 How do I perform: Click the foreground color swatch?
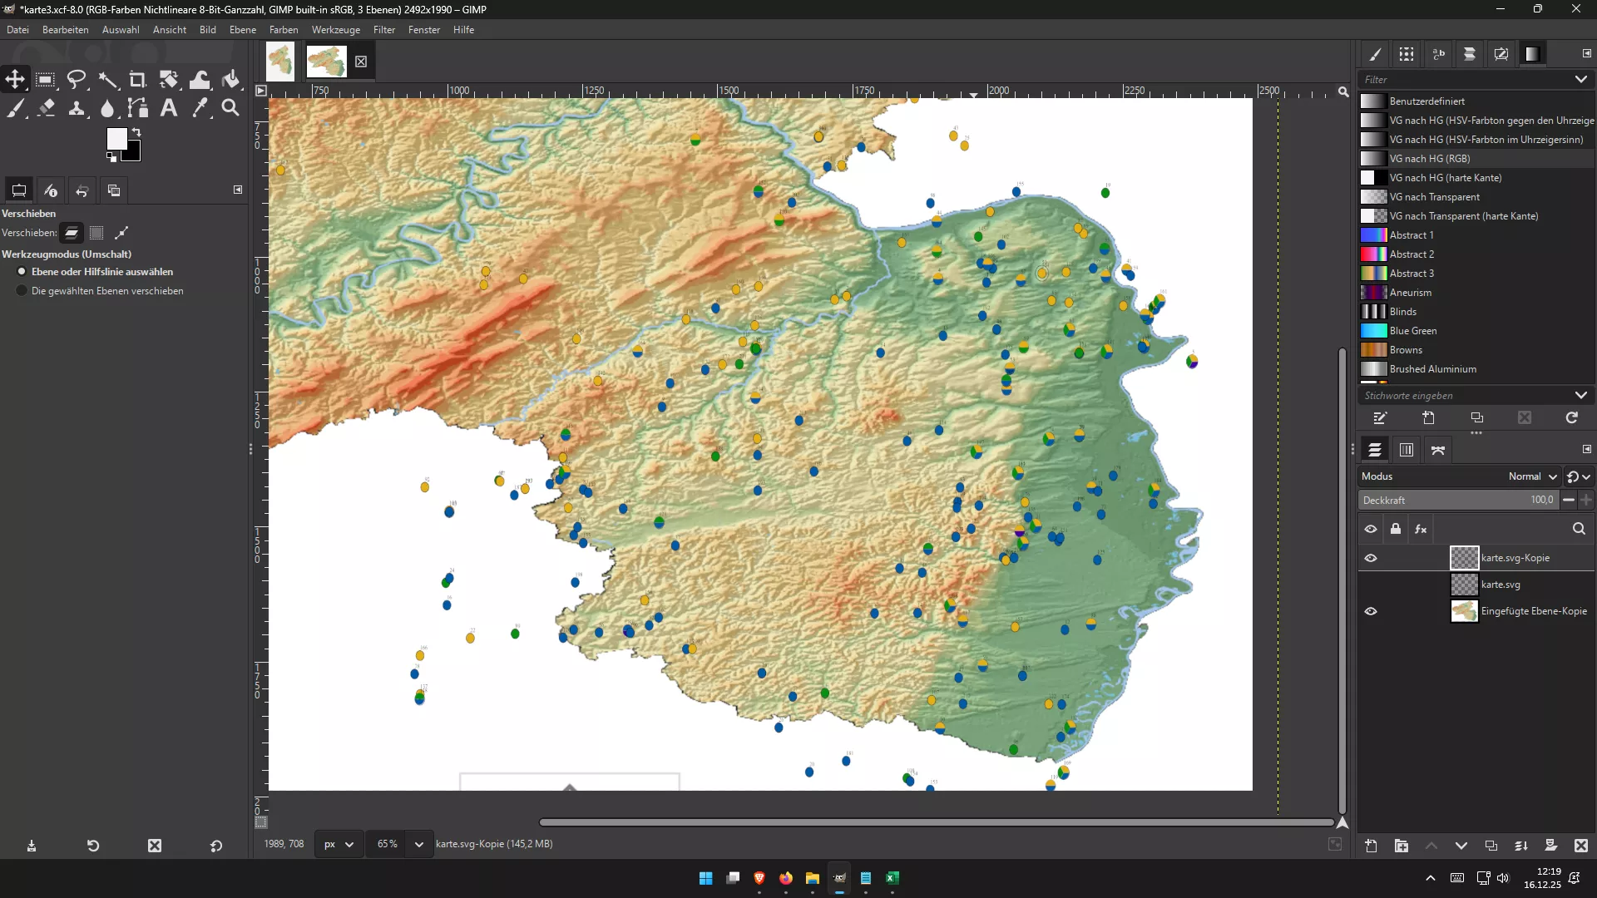(116, 139)
